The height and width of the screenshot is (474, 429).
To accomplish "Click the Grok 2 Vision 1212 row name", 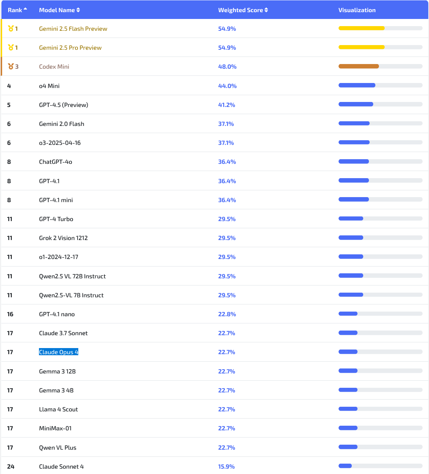I will point(63,238).
